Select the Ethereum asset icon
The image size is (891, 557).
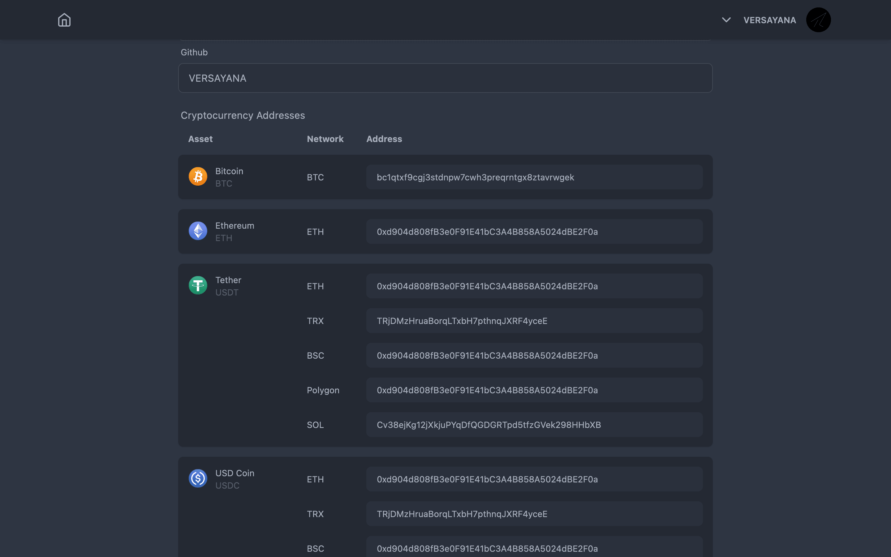point(198,231)
